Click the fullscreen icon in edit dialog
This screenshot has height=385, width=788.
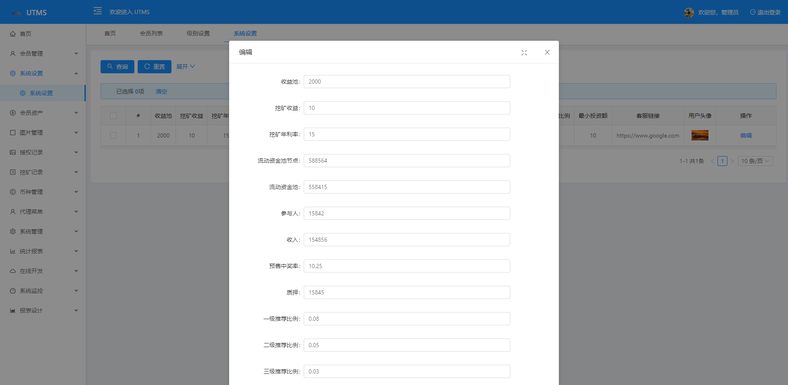click(x=524, y=53)
